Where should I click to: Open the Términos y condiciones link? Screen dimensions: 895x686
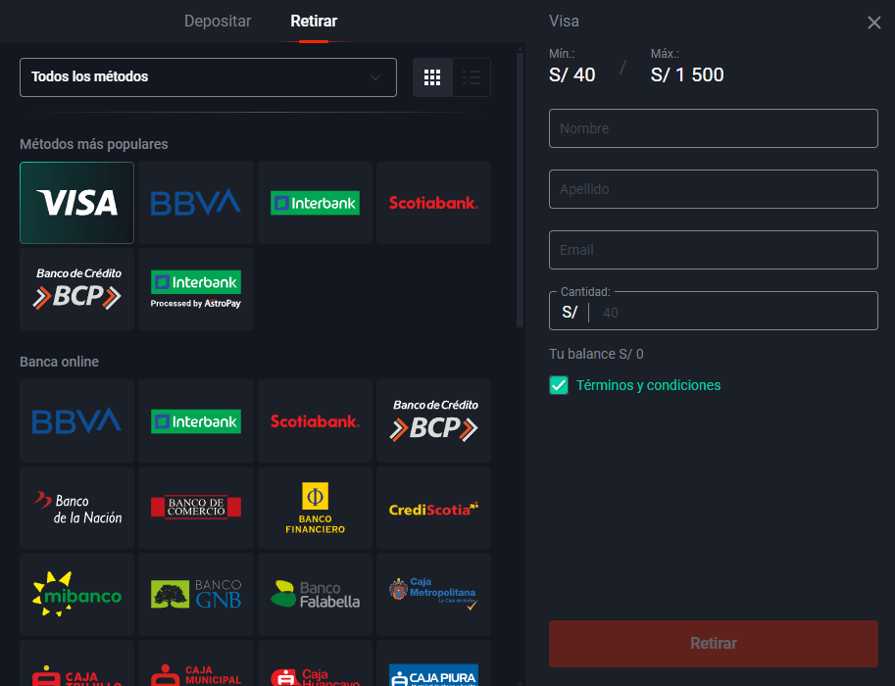[x=648, y=385]
